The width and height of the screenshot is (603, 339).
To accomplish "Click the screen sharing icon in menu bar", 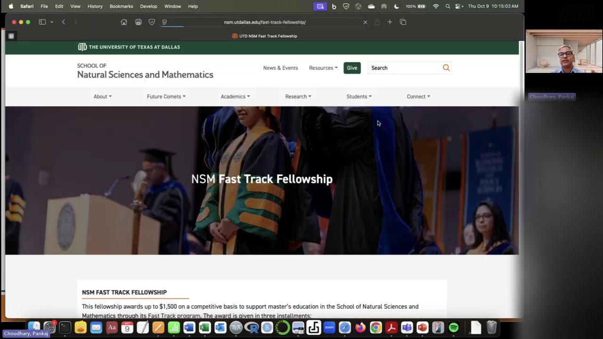I will pos(320,6).
